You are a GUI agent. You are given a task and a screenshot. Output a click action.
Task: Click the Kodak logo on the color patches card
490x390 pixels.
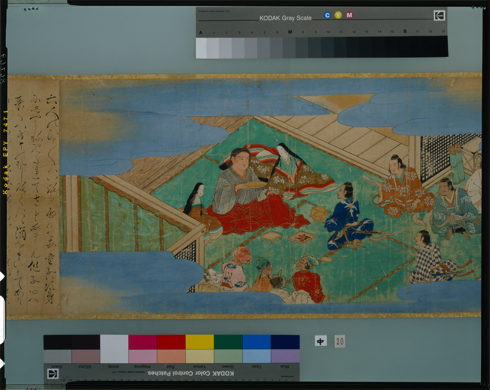point(53,374)
